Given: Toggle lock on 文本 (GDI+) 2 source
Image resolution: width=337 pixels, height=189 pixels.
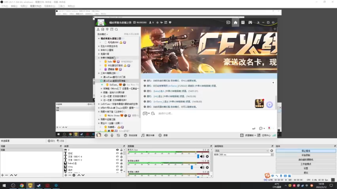Looking at the screenshot, I should 121,160.
